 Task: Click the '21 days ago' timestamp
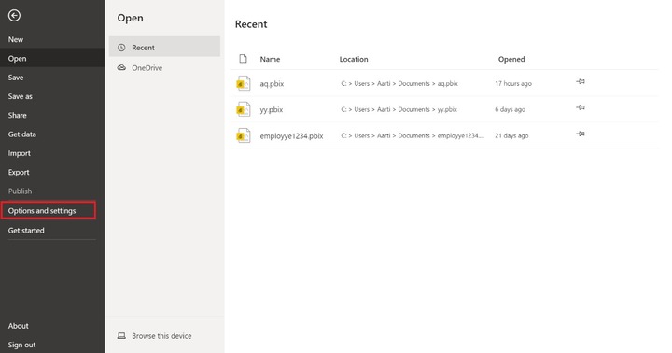point(511,136)
